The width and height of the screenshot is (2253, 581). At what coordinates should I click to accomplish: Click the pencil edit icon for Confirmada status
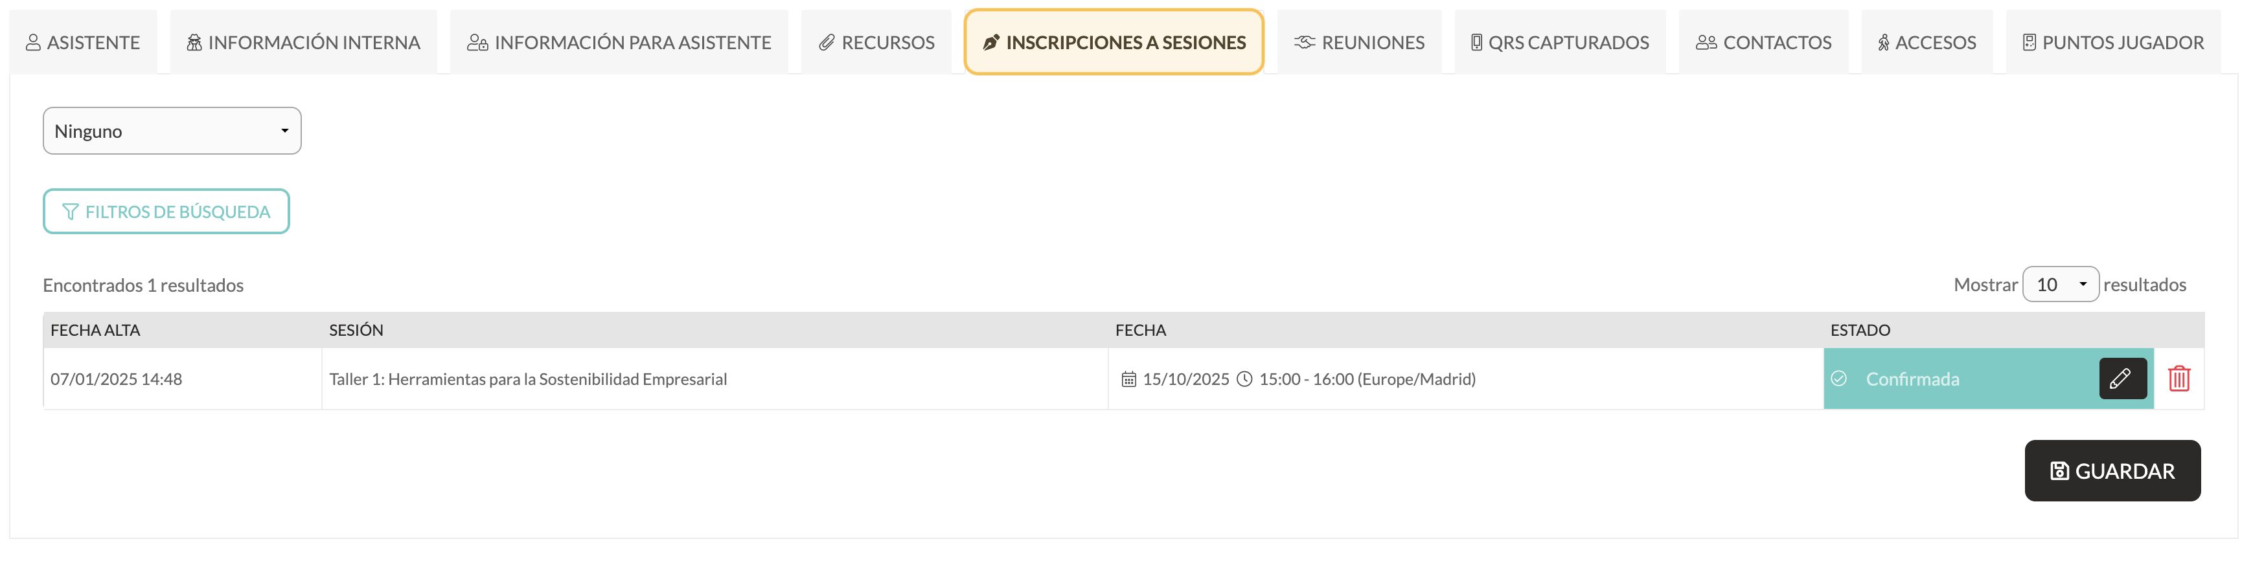tap(2123, 378)
